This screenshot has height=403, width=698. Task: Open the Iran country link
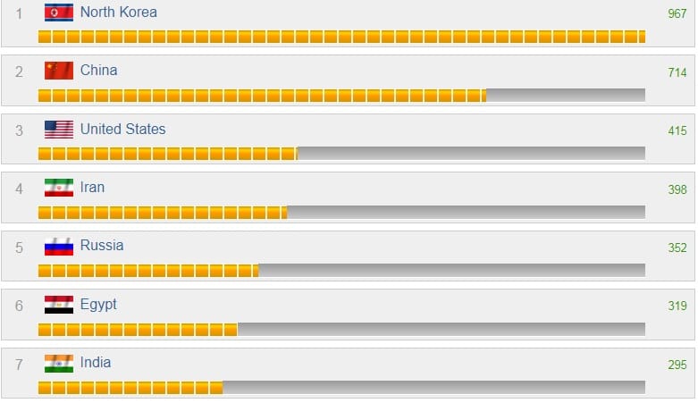(92, 188)
